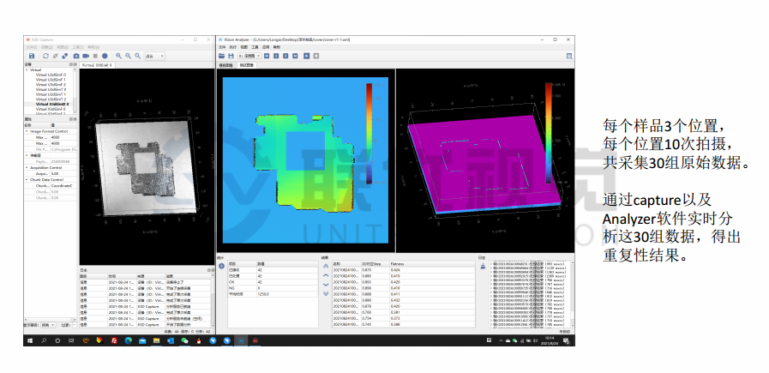Open the first menu in Vision Analyzer menu bar
The width and height of the screenshot is (769, 373).
coord(221,46)
